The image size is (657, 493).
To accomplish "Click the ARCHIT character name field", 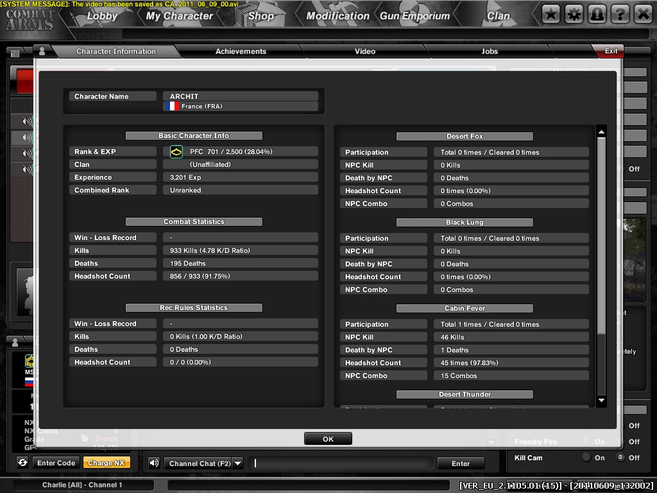I will pos(241,96).
